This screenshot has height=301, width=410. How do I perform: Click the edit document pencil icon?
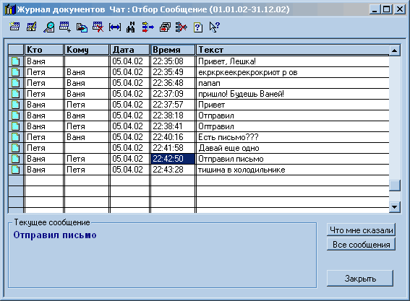[x=32, y=27]
